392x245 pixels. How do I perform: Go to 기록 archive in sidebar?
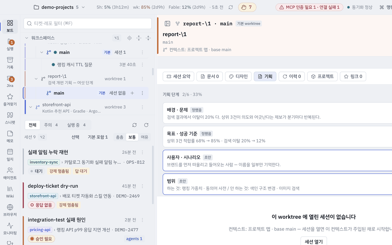pos(10,63)
